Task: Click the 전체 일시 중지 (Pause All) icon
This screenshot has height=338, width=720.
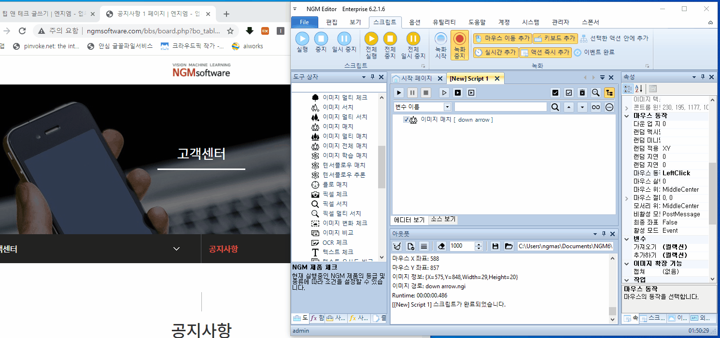Action: point(413,39)
